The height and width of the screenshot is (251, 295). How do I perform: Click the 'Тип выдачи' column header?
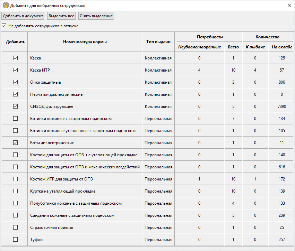[158, 42]
